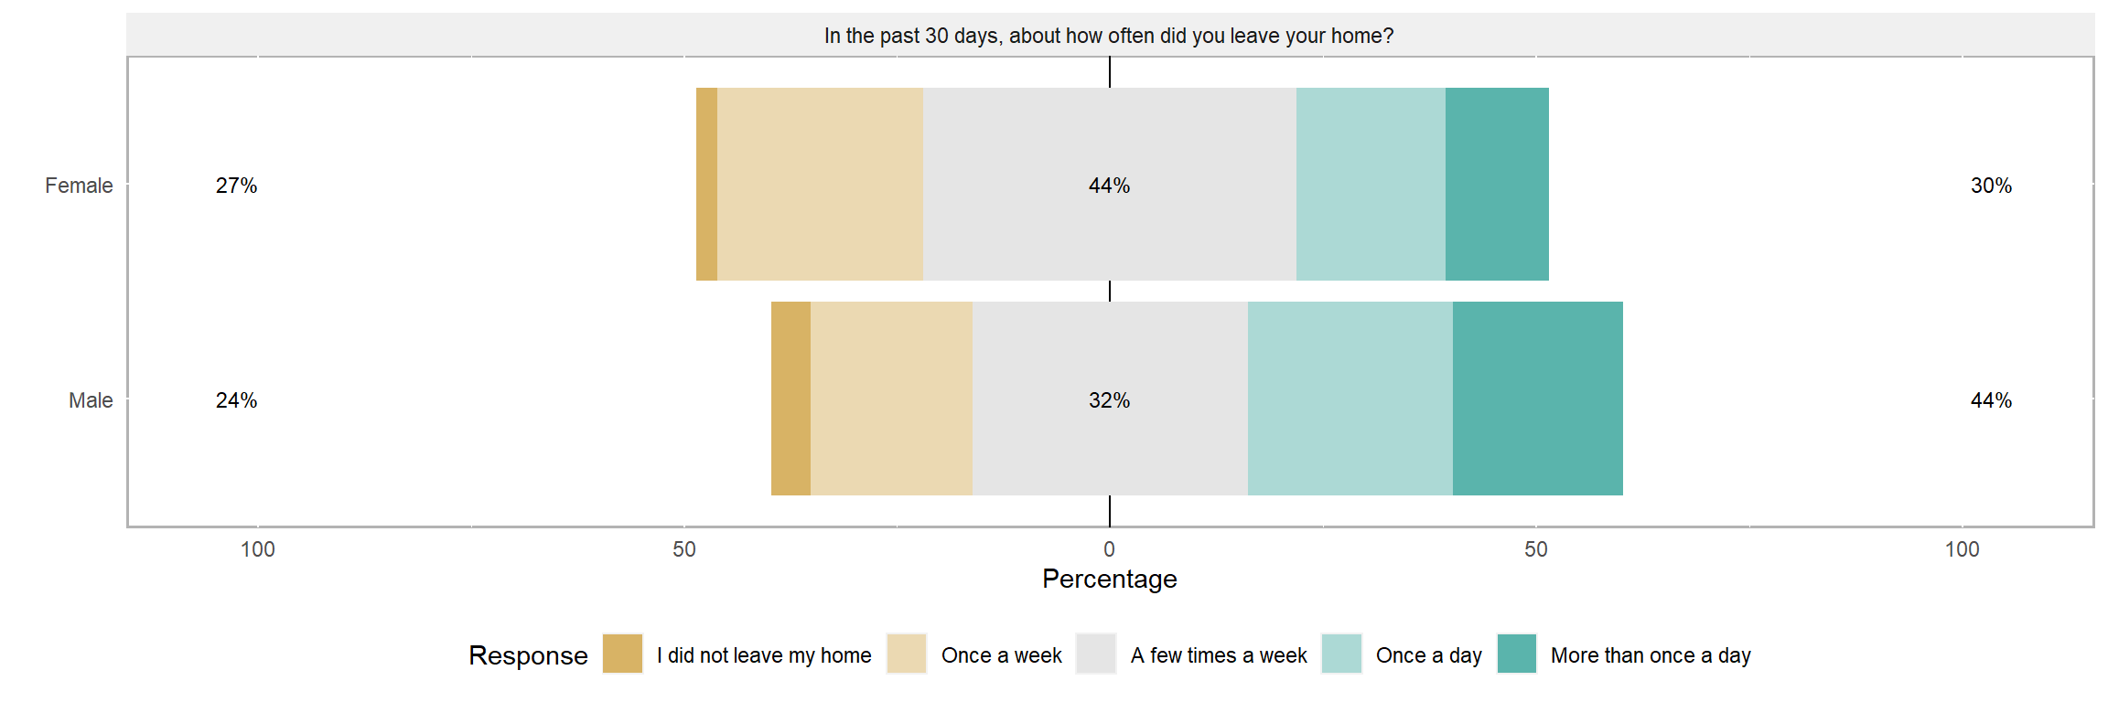Click the Female light-tan 'Once a week' bar segment
2108x702 pixels.
820,184
